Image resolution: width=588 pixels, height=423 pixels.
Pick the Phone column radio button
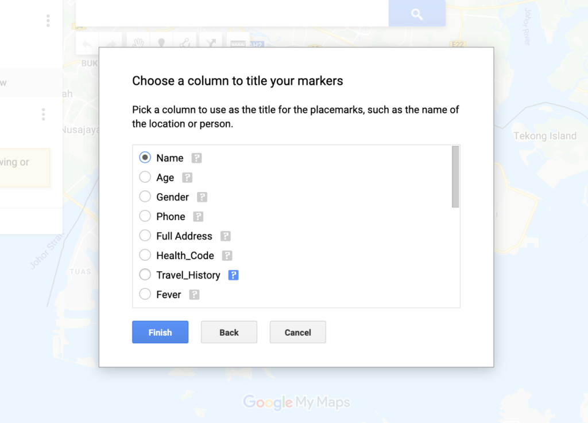[145, 216]
